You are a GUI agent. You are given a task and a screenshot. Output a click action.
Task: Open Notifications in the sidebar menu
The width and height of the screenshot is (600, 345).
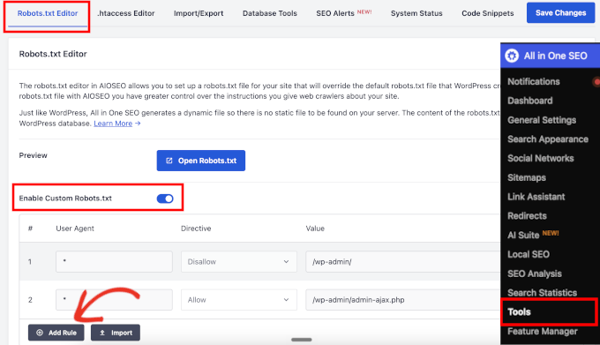click(534, 81)
